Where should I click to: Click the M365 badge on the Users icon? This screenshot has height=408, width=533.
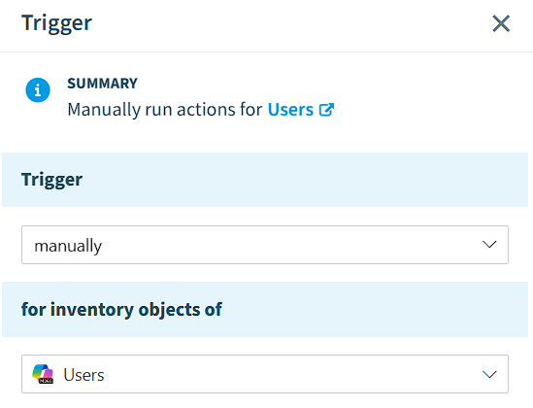(x=47, y=381)
